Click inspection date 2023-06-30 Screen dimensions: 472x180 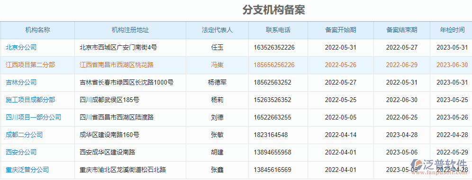[x=452, y=65]
